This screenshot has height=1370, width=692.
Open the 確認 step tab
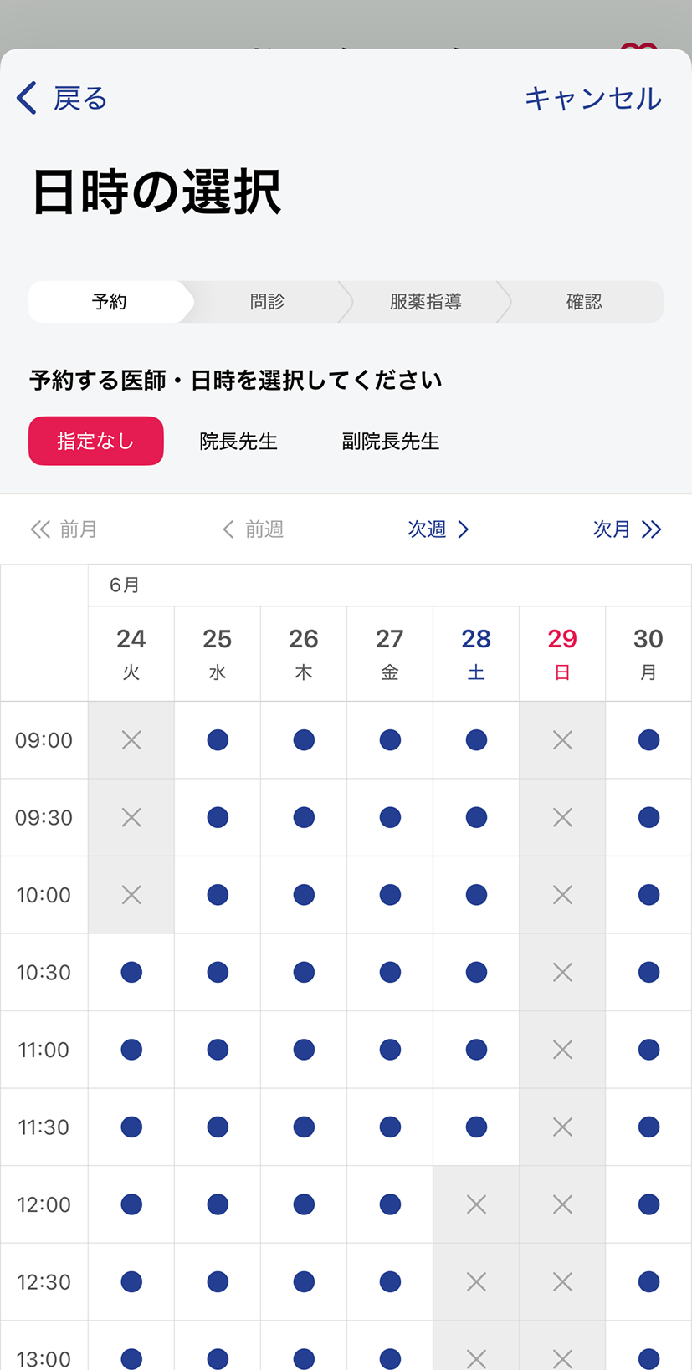583,302
